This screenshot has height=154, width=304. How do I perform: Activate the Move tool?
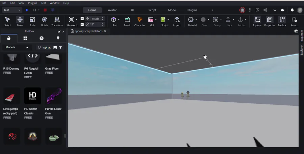[20, 21]
